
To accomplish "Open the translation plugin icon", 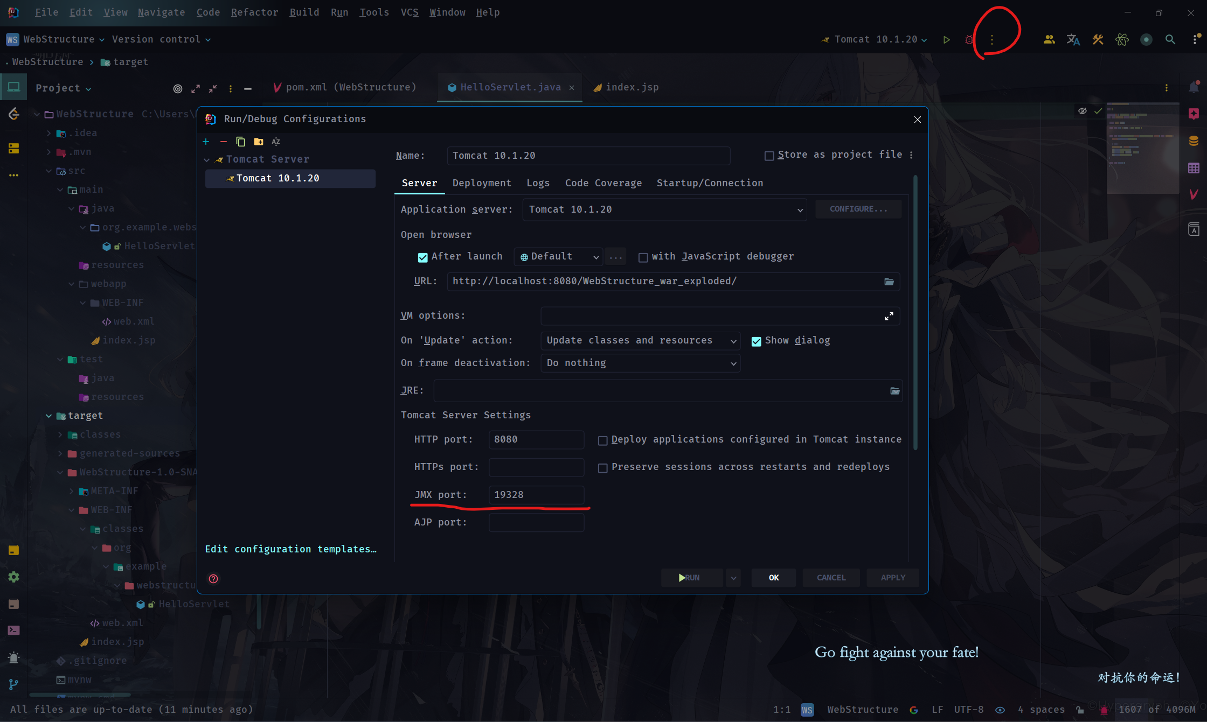I will point(1073,39).
